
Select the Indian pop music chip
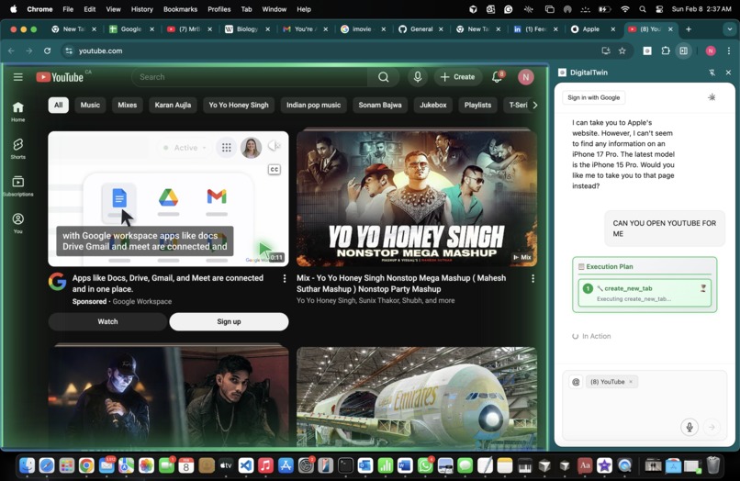(x=313, y=105)
